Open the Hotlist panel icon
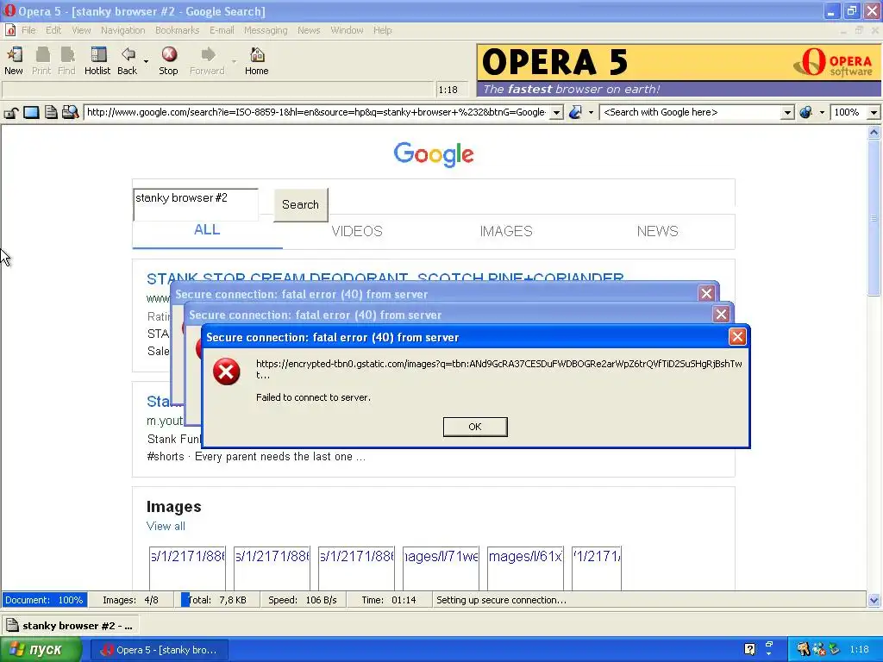This screenshot has width=883, height=662. coord(98,55)
